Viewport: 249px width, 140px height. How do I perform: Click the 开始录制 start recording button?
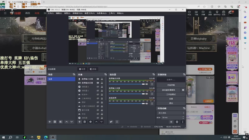pos(171,85)
